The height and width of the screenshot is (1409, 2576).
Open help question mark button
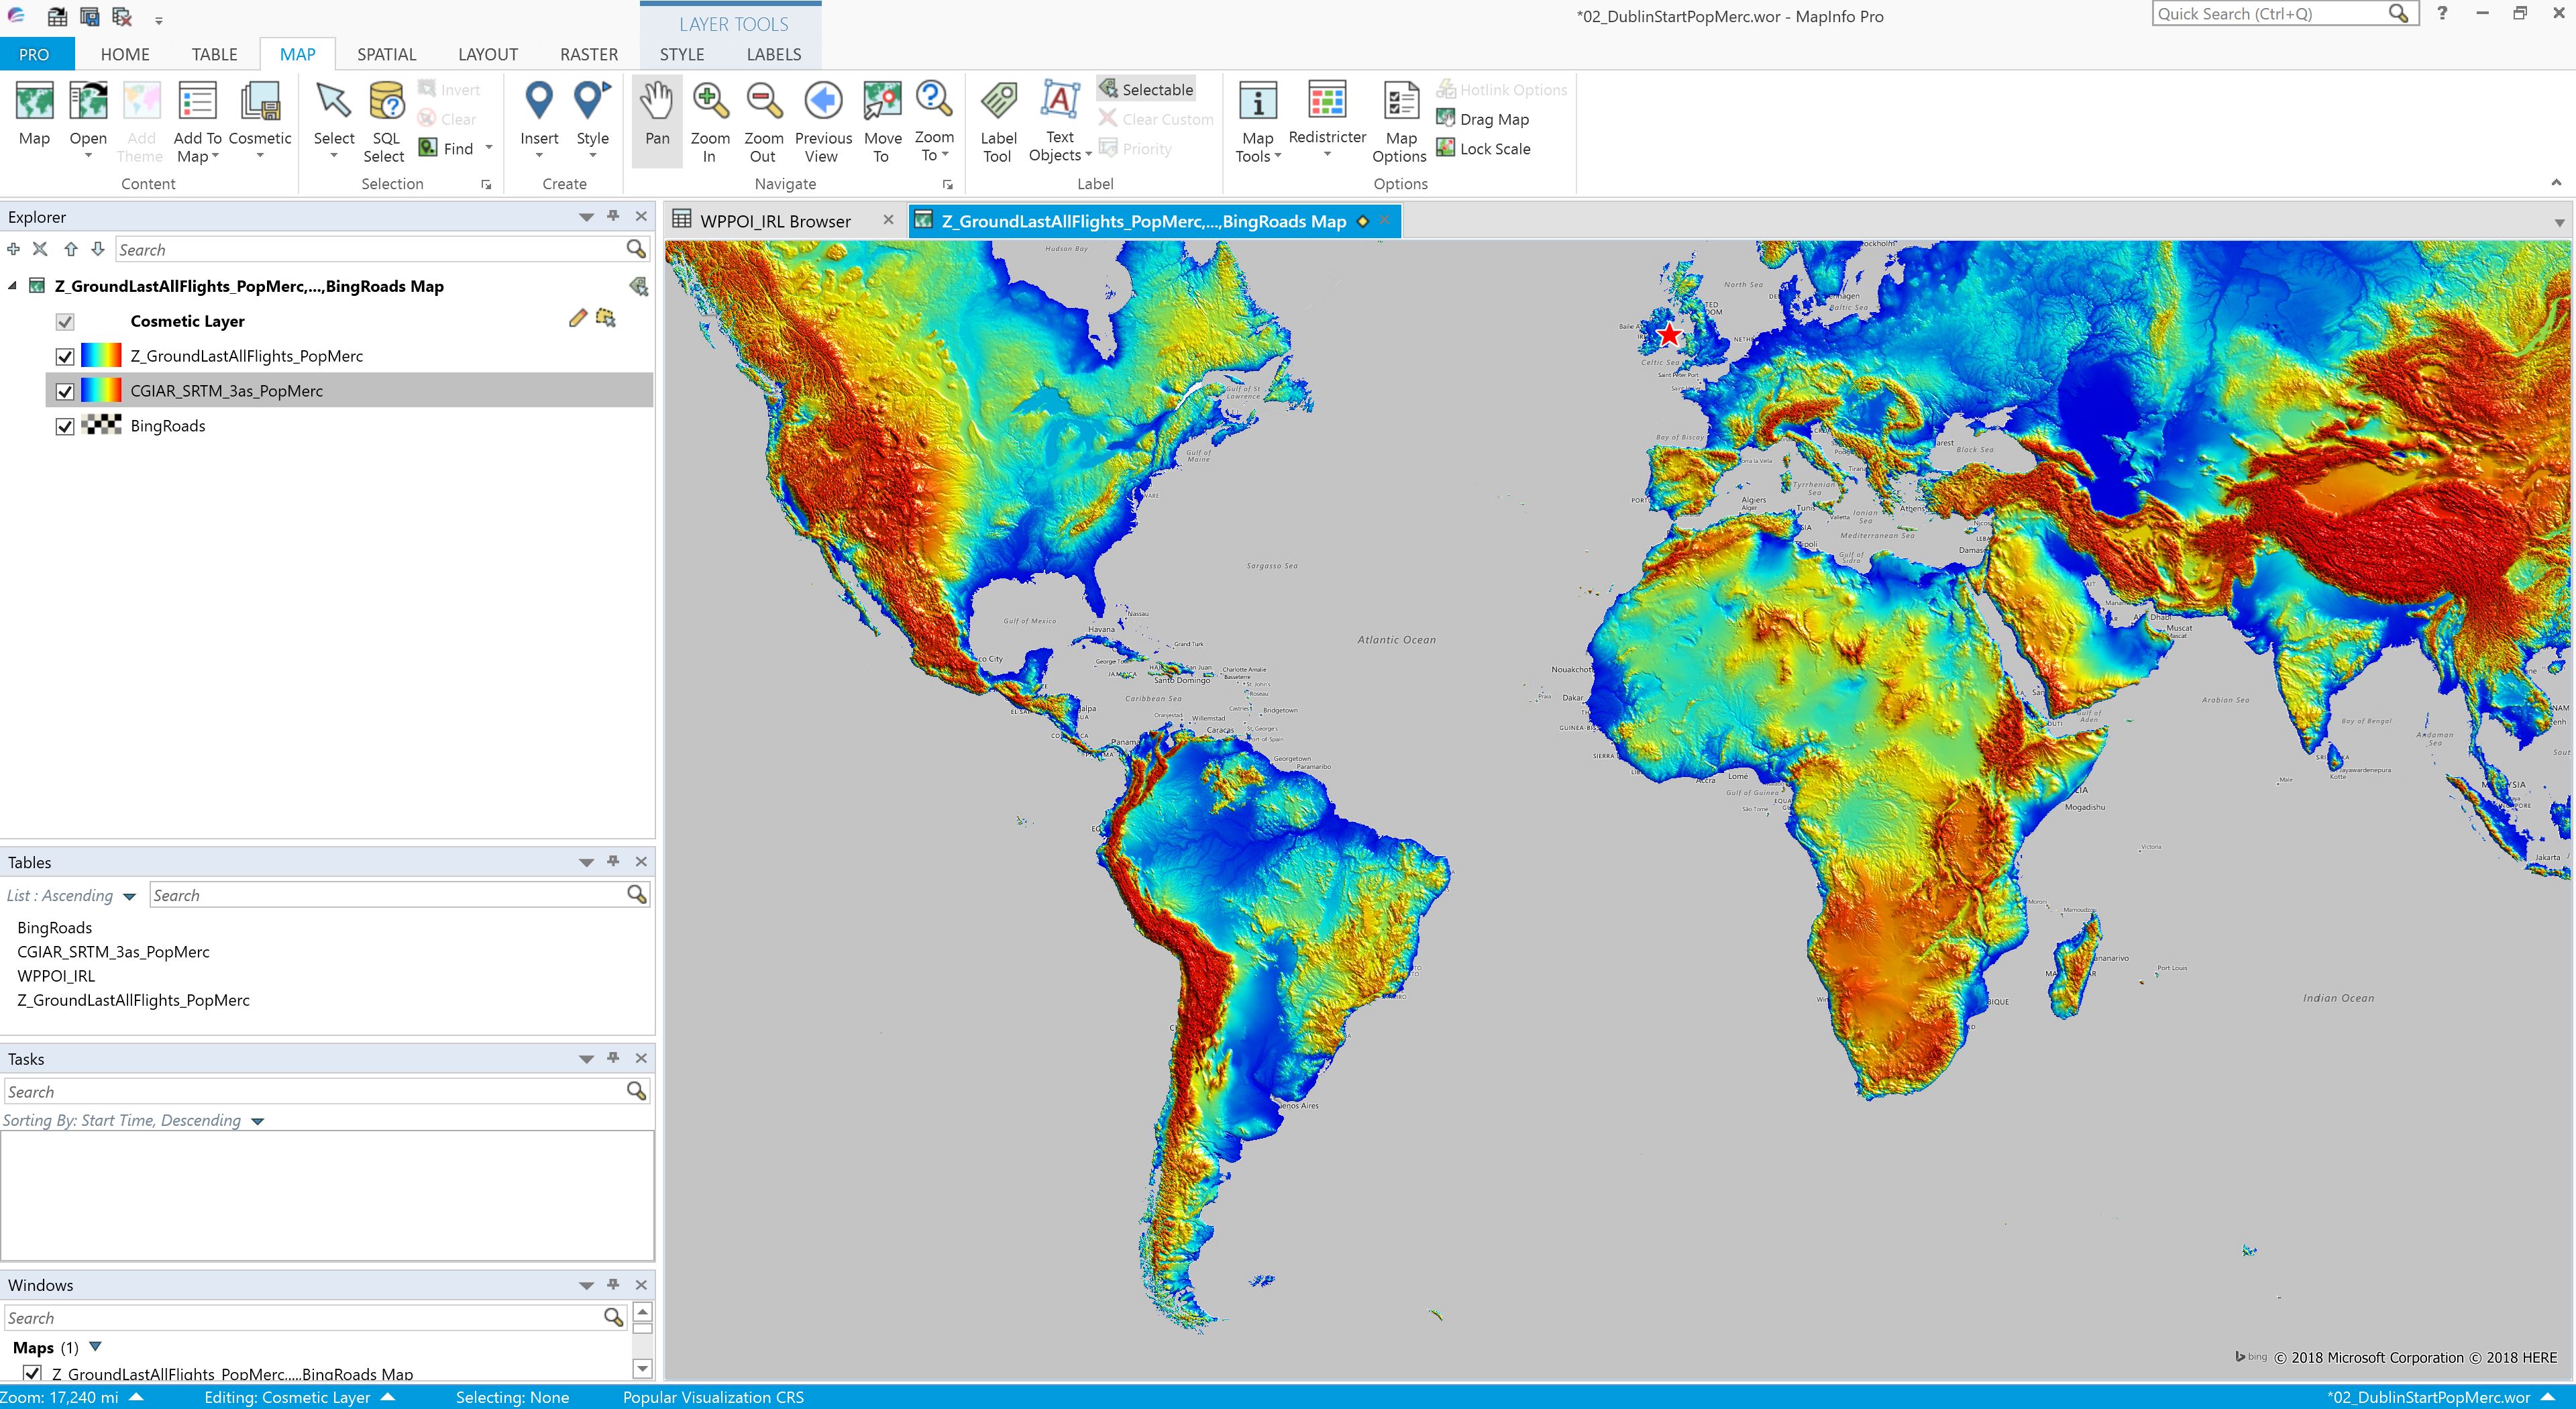(2442, 14)
